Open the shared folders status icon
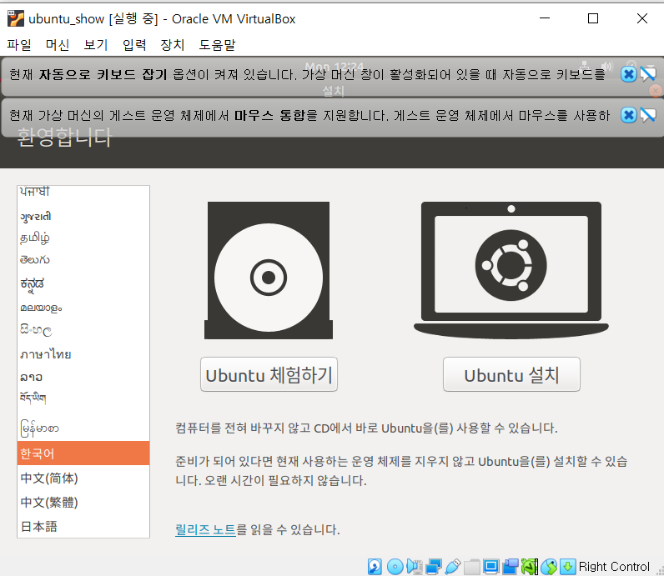The height and width of the screenshot is (576, 664). coord(472,566)
